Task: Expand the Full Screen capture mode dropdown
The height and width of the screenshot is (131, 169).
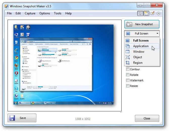Action: [x=142, y=34]
